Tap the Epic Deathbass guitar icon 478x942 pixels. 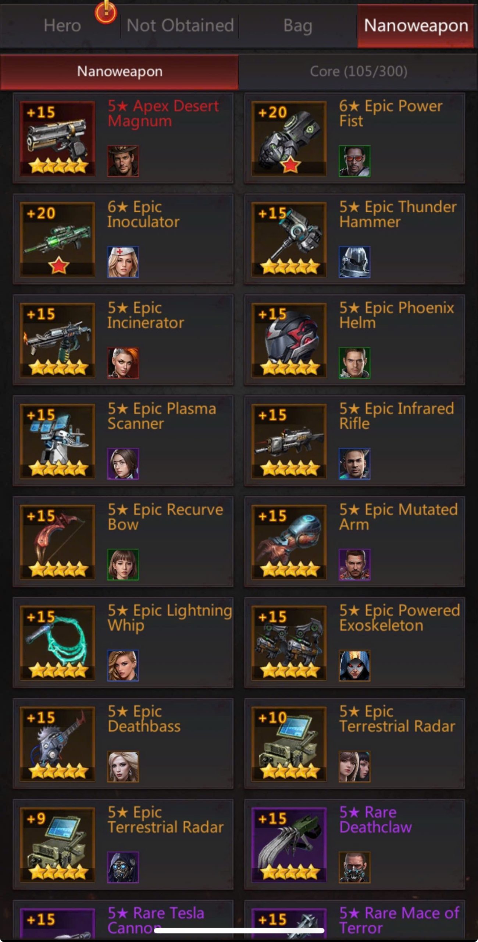57,744
